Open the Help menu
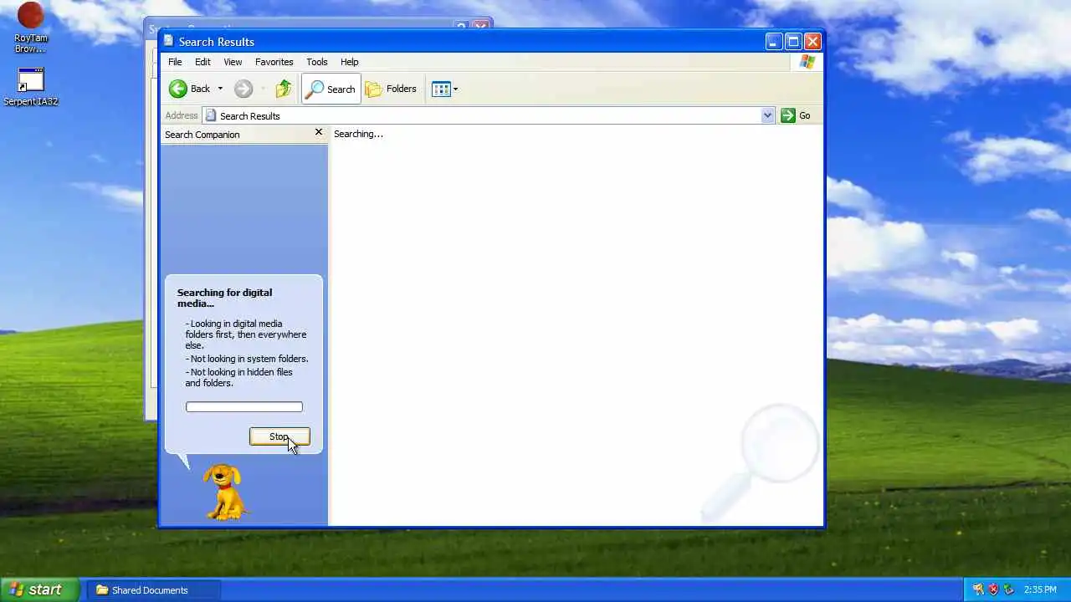This screenshot has height=602, width=1071. point(349,62)
